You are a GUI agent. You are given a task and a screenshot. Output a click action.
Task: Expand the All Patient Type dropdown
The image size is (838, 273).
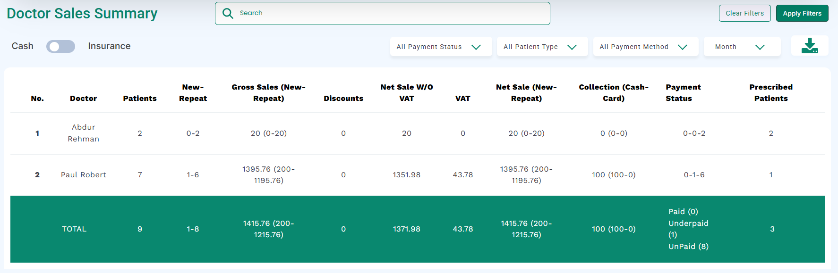(541, 47)
